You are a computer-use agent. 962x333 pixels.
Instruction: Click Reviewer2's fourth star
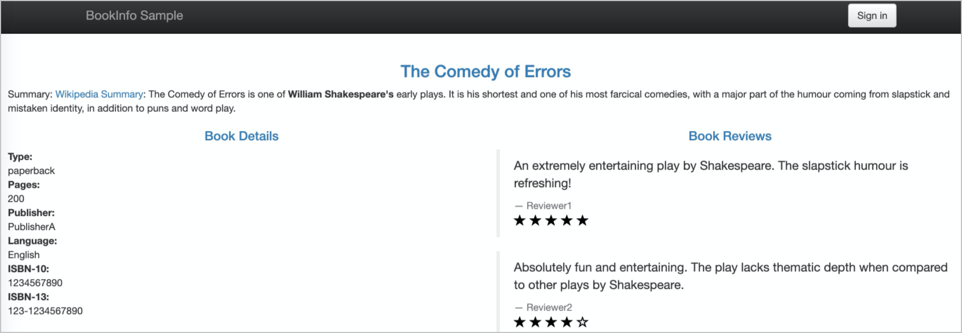(x=567, y=322)
